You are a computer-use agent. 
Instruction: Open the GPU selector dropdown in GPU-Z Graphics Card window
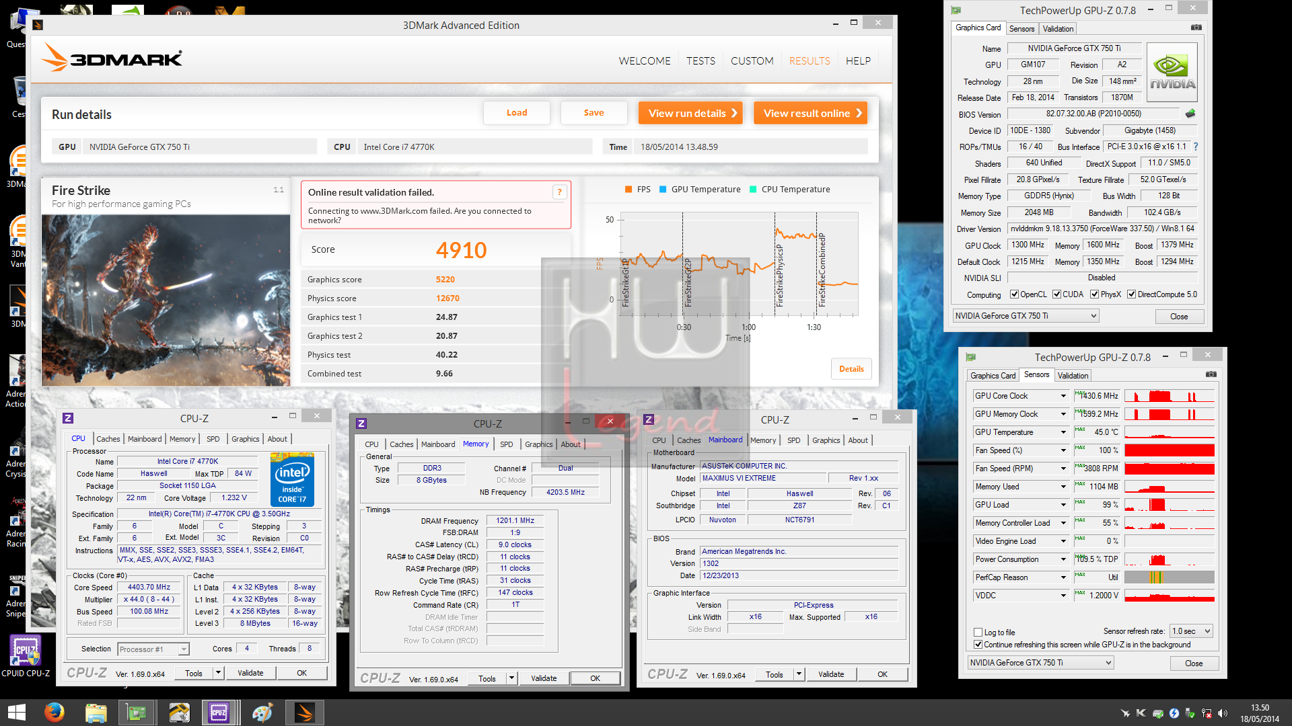click(1026, 316)
